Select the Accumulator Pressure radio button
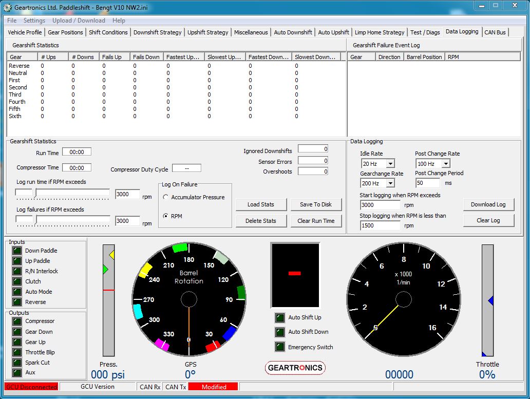Screen dimensions: 530x399 click(166, 197)
